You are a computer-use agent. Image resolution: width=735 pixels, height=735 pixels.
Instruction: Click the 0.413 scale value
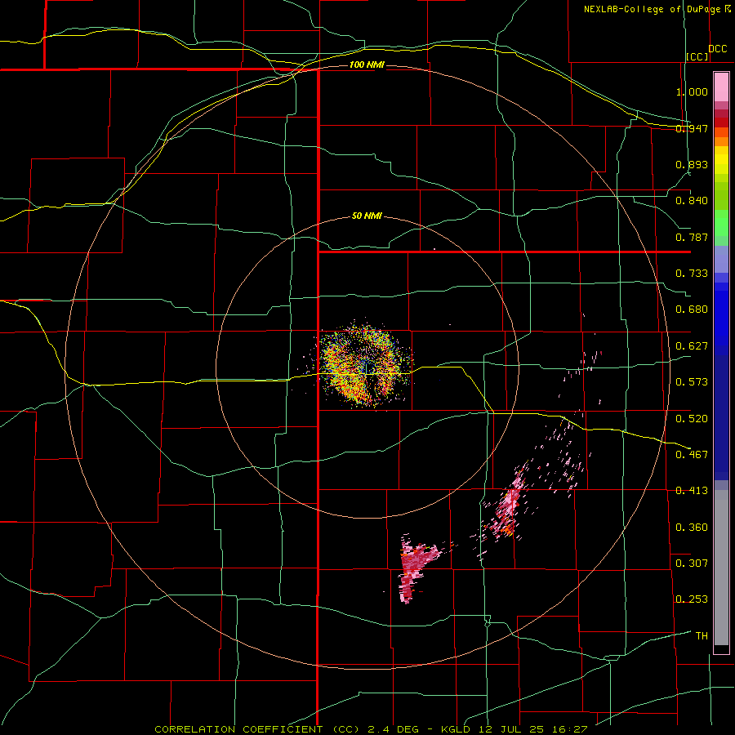[692, 491]
